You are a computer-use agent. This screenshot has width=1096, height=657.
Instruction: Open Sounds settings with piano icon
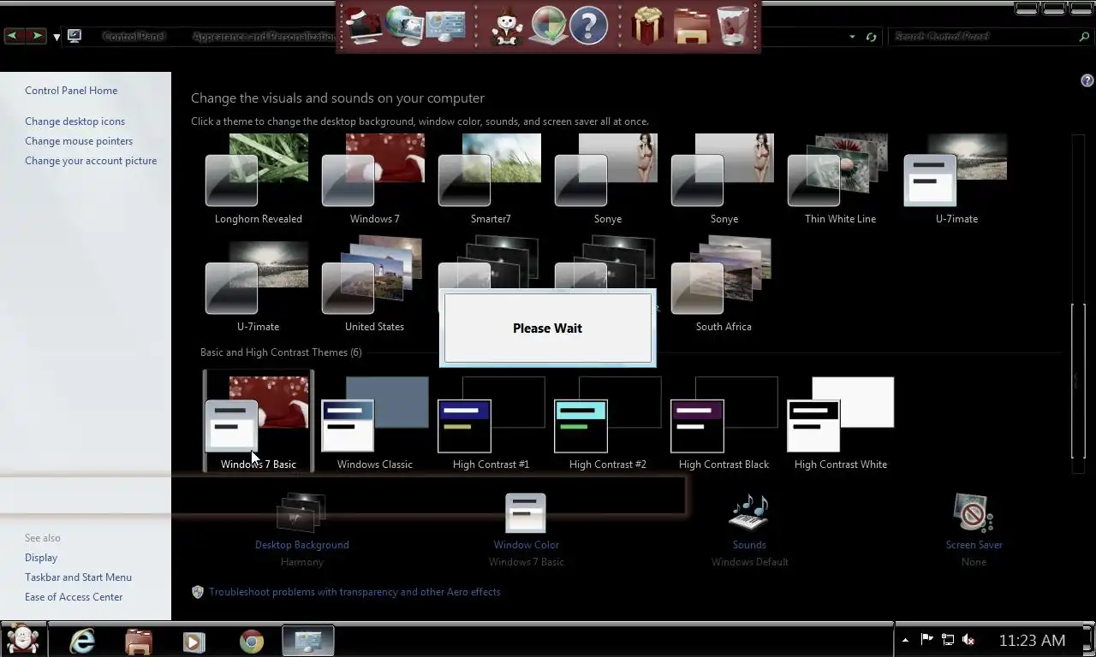(x=749, y=513)
